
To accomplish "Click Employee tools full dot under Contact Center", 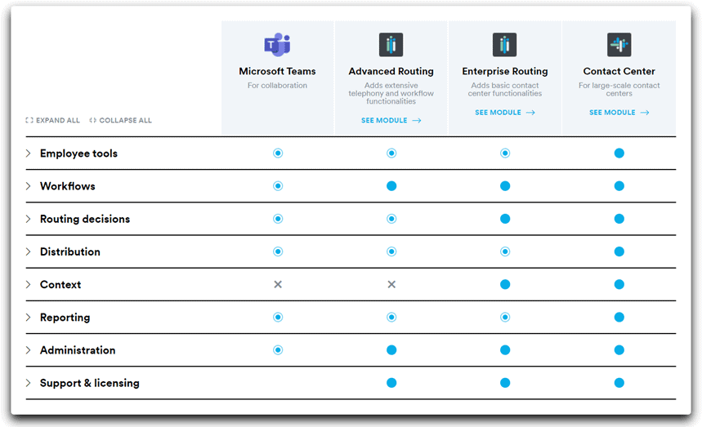I will 619,153.
